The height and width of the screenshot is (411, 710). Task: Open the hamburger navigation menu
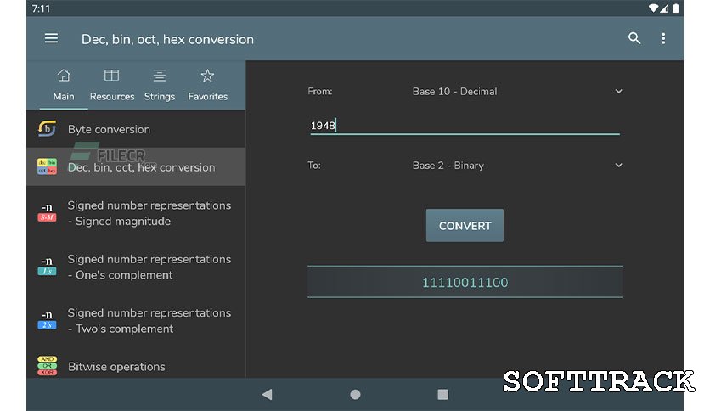[x=51, y=38]
